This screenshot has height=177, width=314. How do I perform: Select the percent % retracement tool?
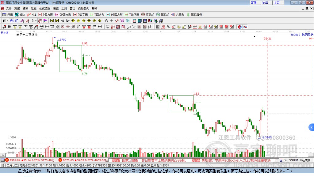tap(168, 27)
